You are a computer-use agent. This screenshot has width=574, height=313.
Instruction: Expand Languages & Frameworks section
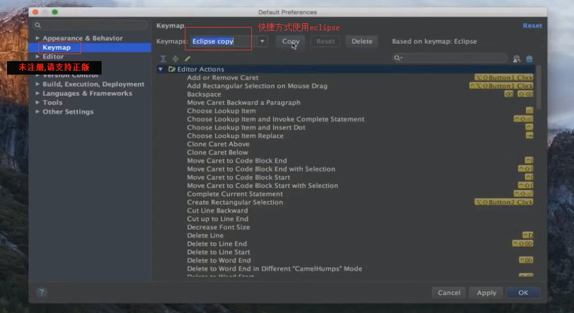[37, 94]
